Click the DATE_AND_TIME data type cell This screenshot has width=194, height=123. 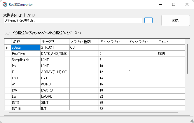(55, 54)
